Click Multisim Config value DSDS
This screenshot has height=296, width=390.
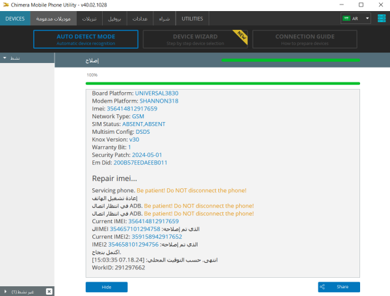pos(143,132)
